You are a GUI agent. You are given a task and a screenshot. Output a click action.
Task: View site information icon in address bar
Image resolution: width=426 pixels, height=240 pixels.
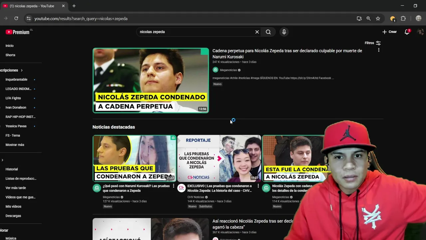[29, 19]
